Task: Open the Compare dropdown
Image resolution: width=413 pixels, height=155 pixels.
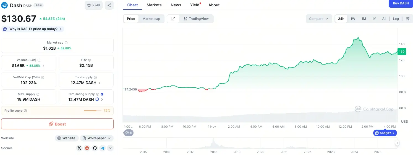Action: pos(319,19)
